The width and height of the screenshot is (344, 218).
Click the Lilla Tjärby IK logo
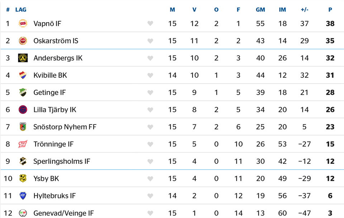tap(23, 110)
